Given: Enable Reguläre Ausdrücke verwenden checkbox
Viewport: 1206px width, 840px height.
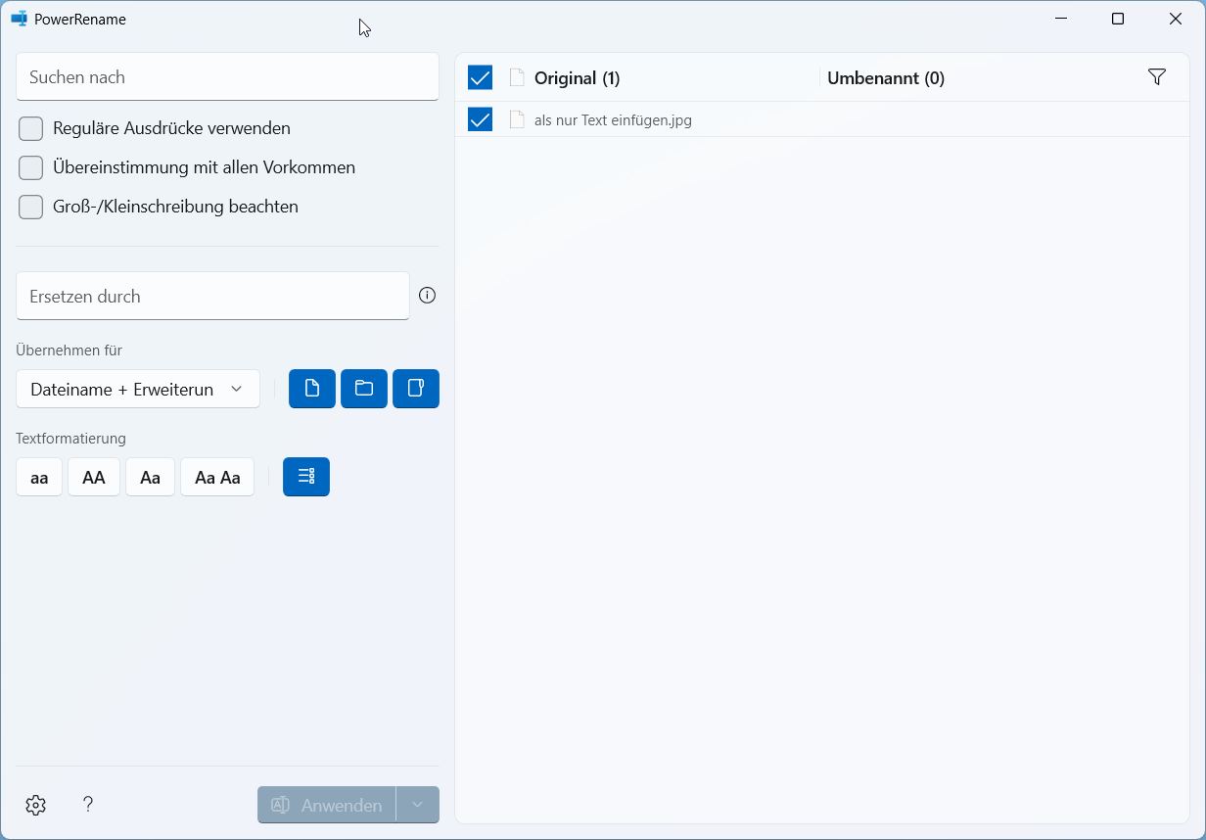Looking at the screenshot, I should click(x=31, y=128).
